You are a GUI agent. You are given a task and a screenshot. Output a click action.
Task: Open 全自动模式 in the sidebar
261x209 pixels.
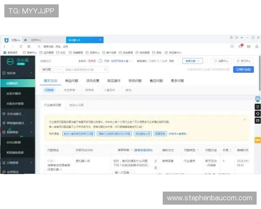coord(14,114)
